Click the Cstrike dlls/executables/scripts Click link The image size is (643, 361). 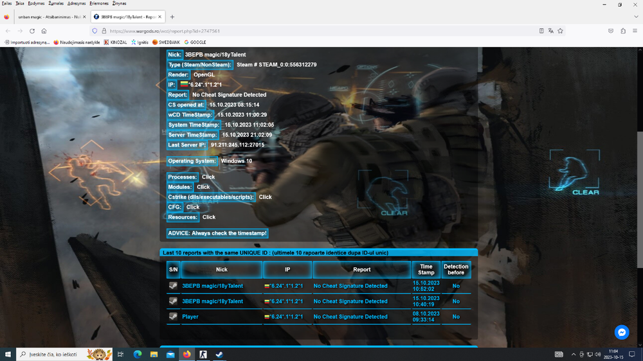266,197
